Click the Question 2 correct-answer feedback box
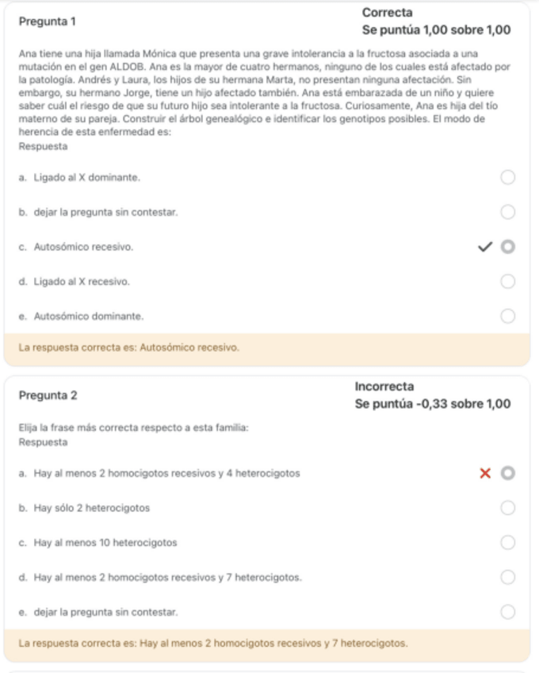The width and height of the screenshot is (539, 673). (x=266, y=643)
